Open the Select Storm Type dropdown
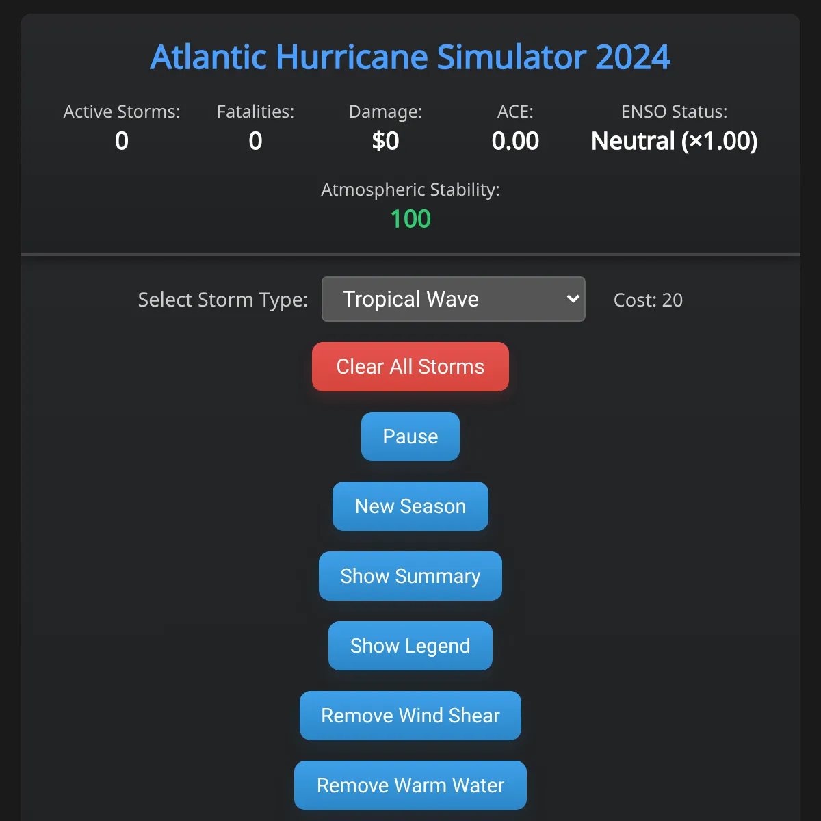 453,299
